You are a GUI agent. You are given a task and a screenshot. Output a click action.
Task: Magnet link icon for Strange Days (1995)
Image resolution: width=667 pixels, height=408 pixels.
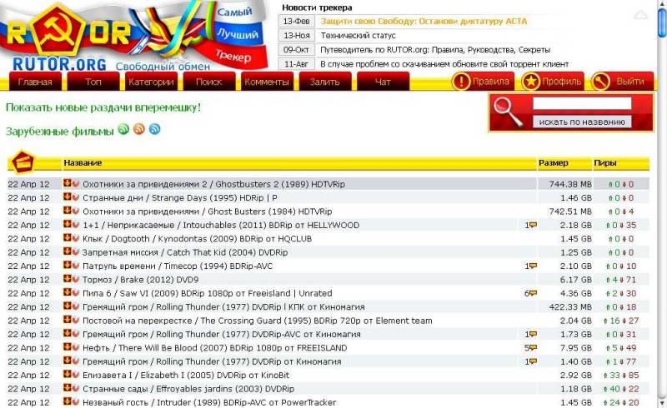[75, 197]
